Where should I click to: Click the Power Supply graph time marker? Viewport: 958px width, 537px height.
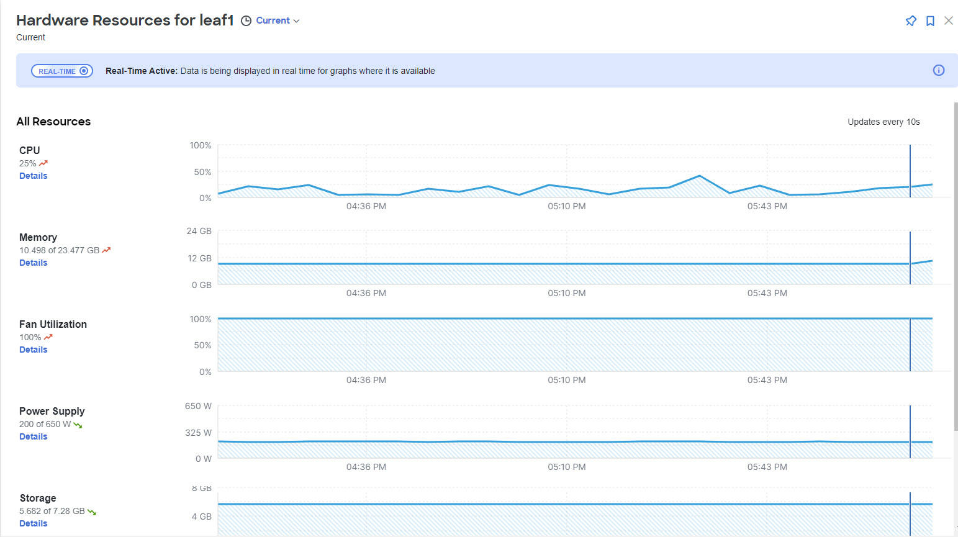click(910, 432)
